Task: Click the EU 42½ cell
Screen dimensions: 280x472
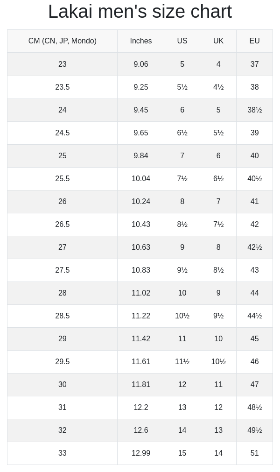Action: 254,247
